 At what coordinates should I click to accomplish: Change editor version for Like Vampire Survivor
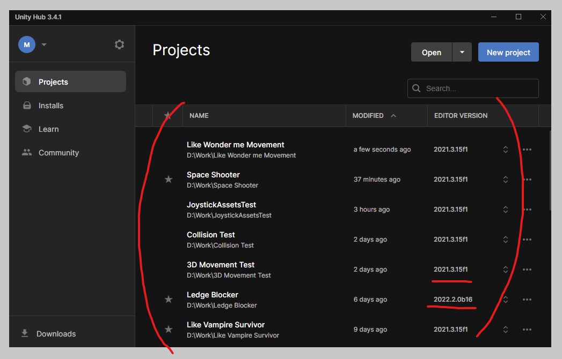[505, 330]
